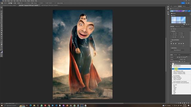
Task: Collapse the Transform section in Properties
Action: (x=171, y=31)
